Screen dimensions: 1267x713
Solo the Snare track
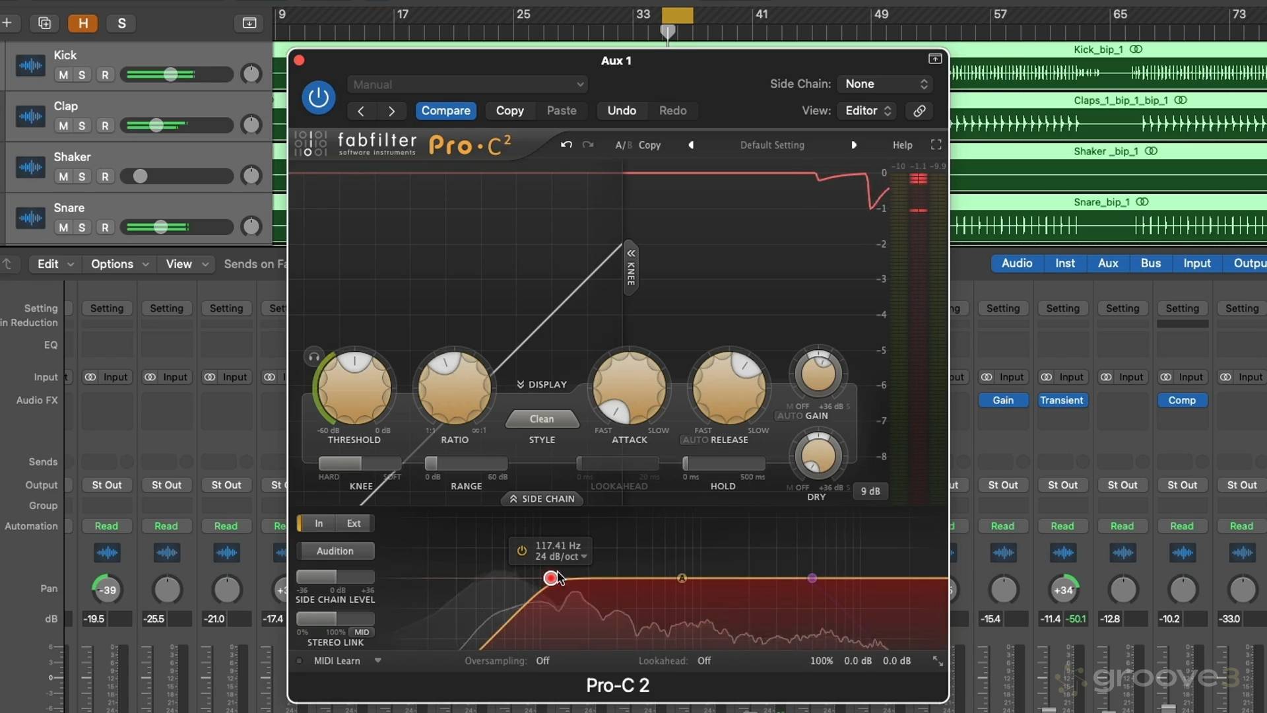82,227
